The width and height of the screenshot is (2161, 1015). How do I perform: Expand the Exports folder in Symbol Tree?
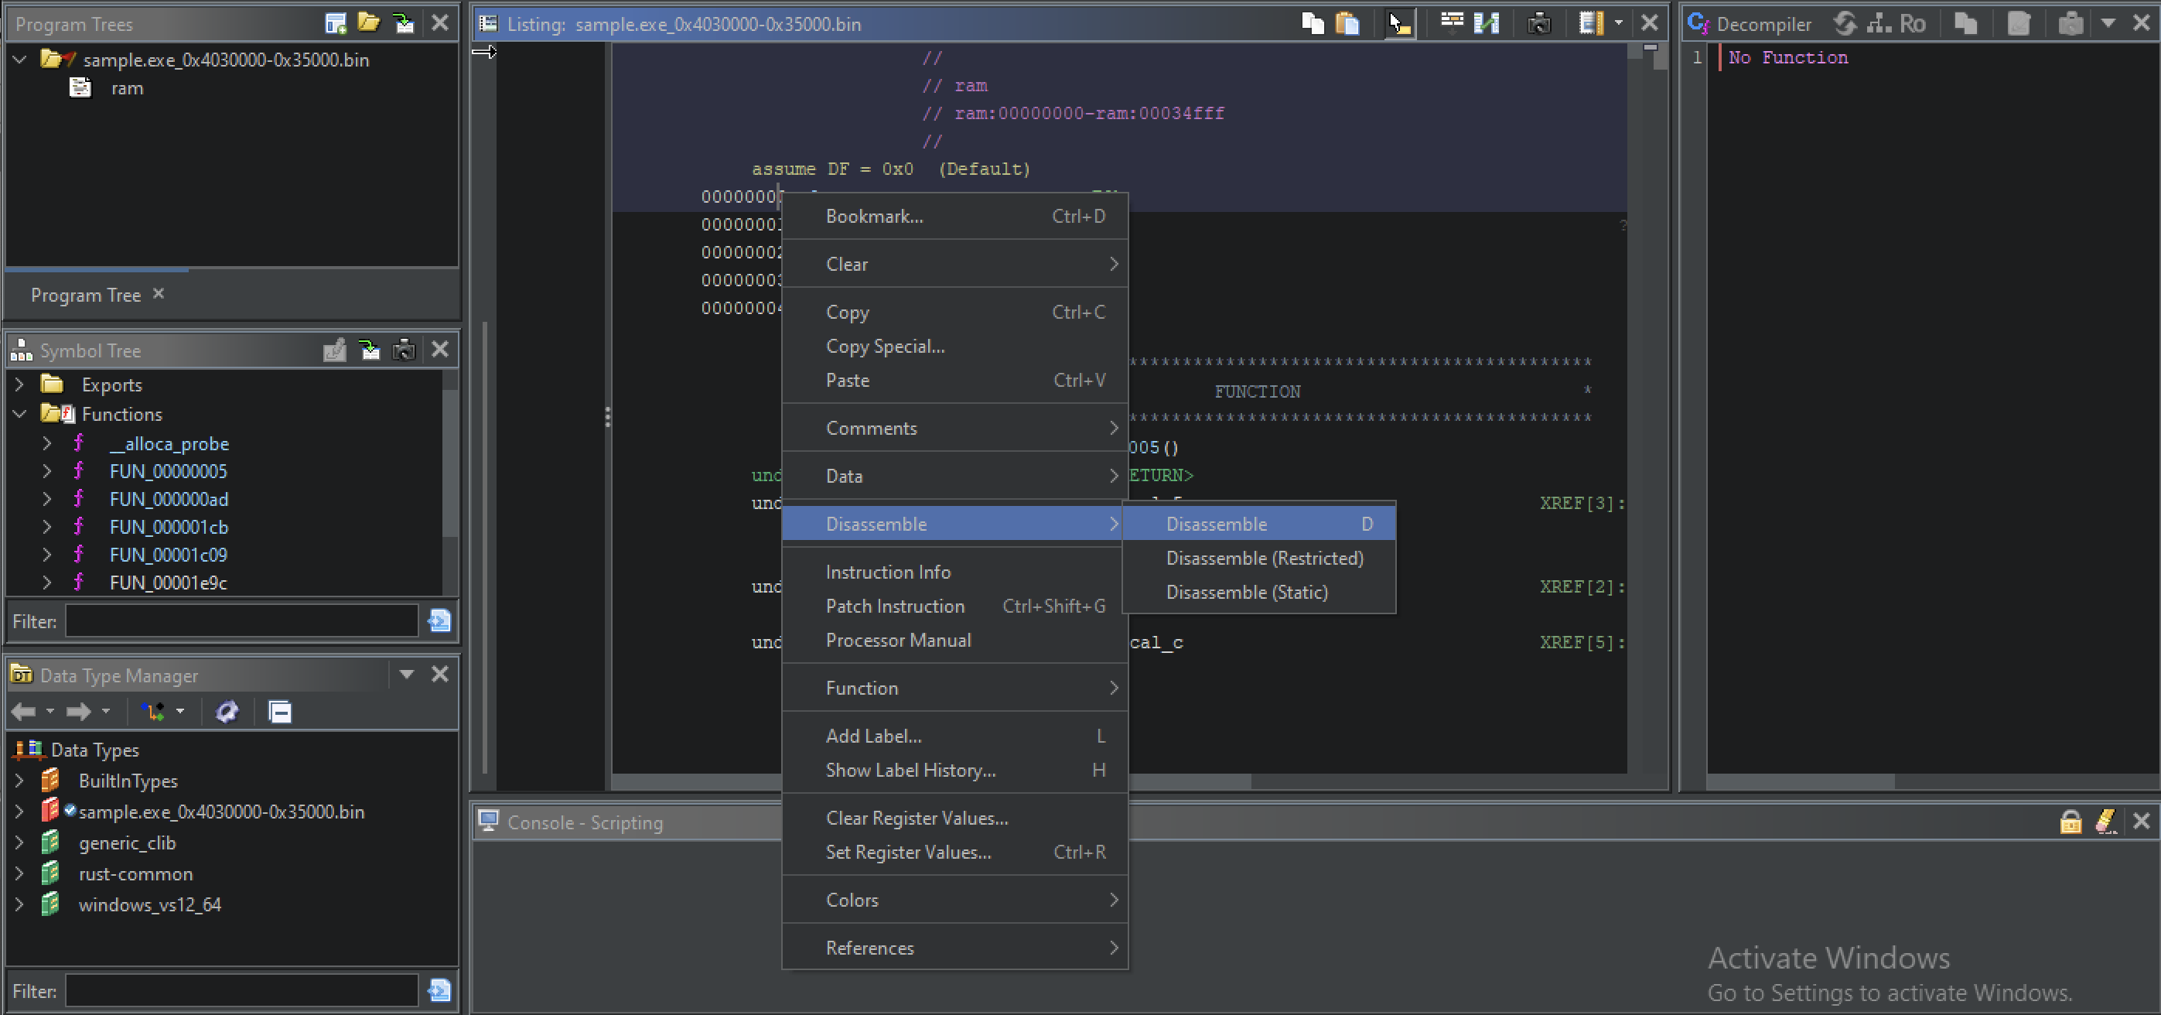click(x=19, y=384)
